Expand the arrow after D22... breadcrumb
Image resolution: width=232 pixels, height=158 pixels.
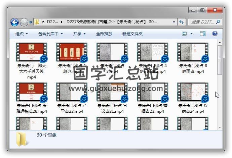tap(62, 22)
